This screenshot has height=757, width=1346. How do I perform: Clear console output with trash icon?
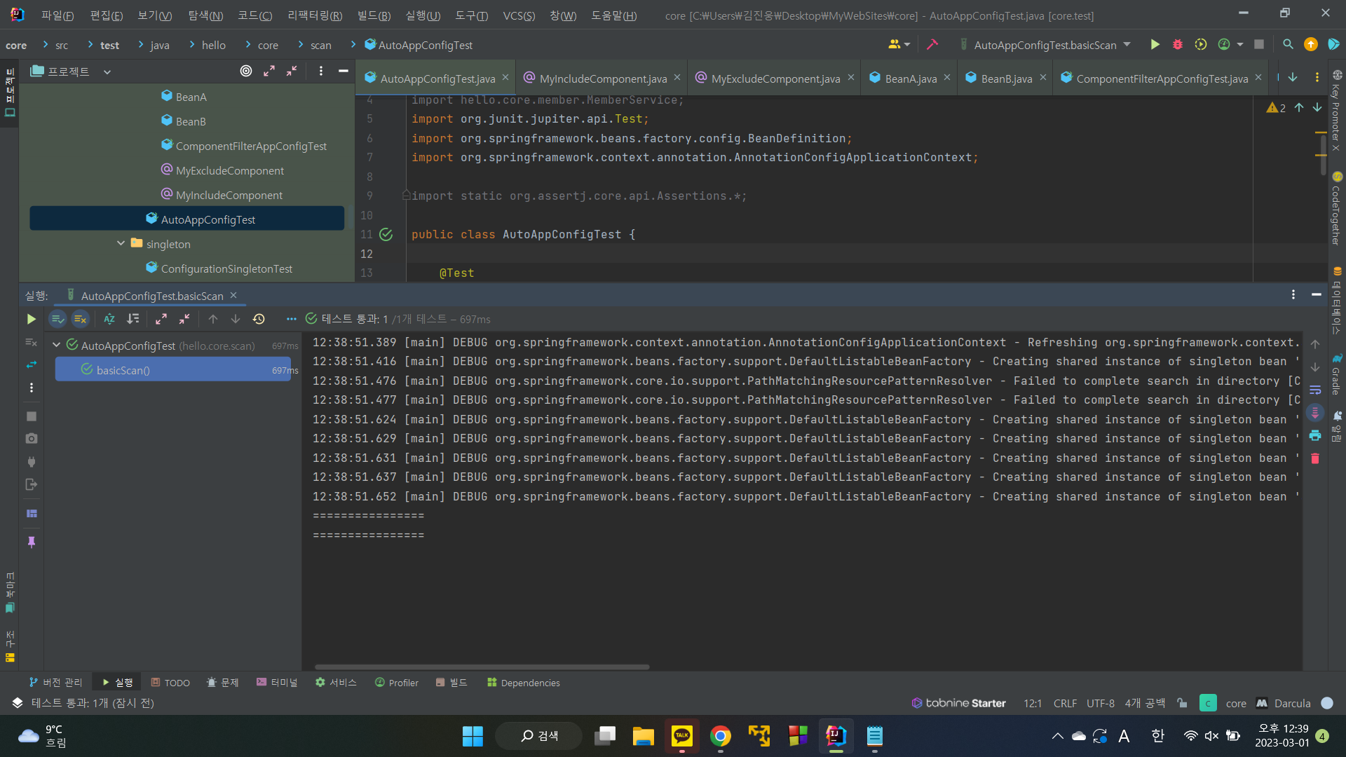1315,458
